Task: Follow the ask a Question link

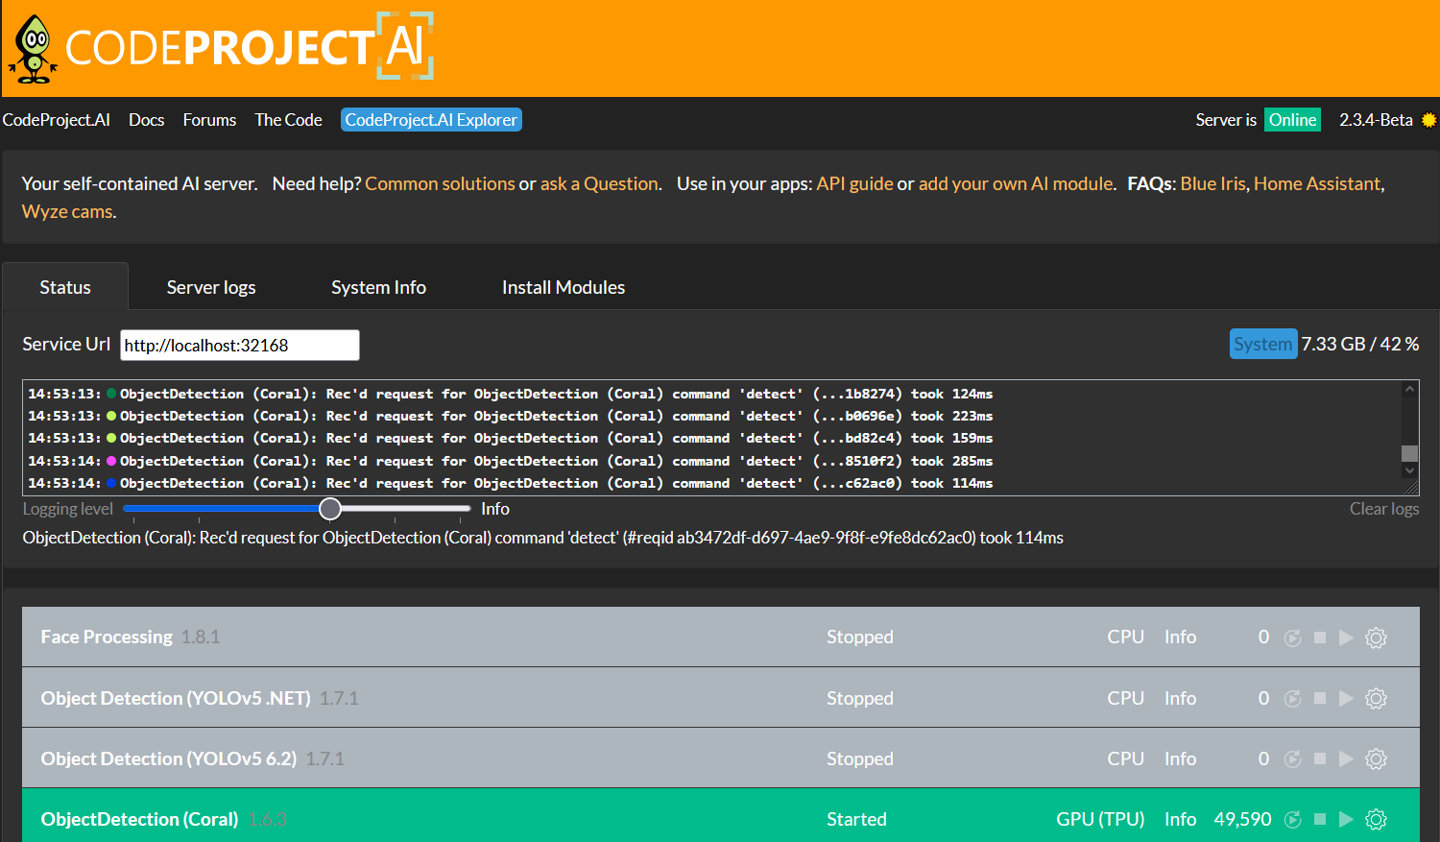Action: [x=599, y=183]
